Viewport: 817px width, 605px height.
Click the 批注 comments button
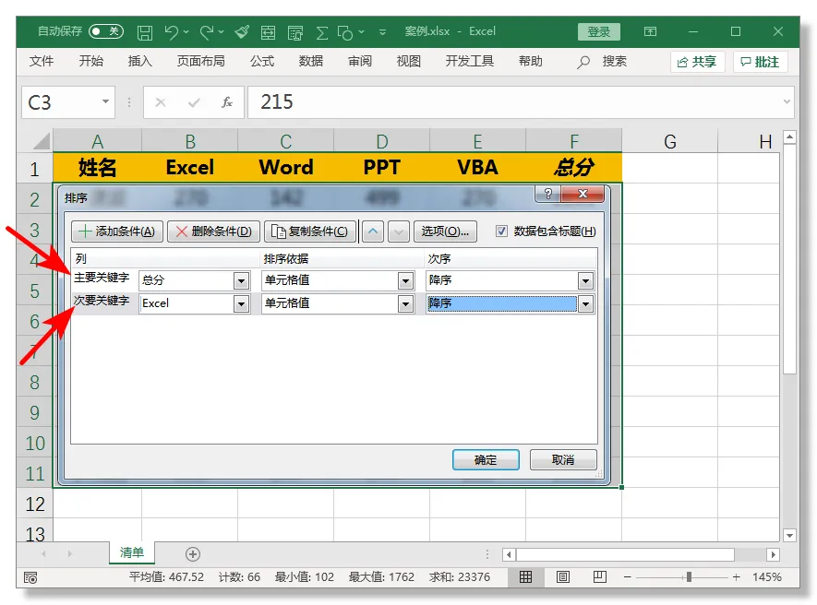[760, 62]
